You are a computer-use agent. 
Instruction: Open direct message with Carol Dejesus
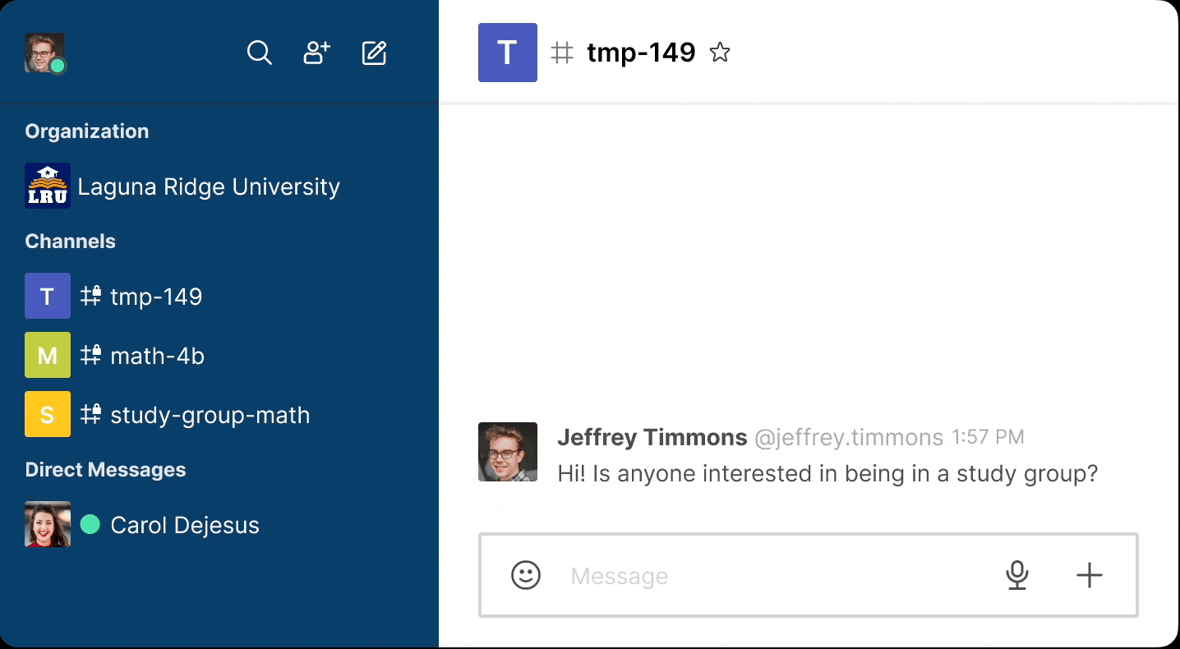184,525
